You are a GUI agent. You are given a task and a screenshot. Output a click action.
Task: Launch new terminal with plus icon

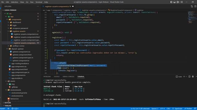click(184, 77)
